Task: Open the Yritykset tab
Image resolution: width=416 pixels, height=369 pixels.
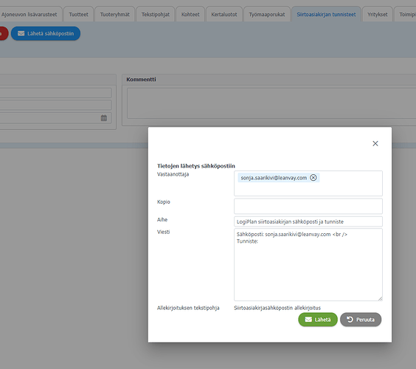Action: [x=377, y=14]
